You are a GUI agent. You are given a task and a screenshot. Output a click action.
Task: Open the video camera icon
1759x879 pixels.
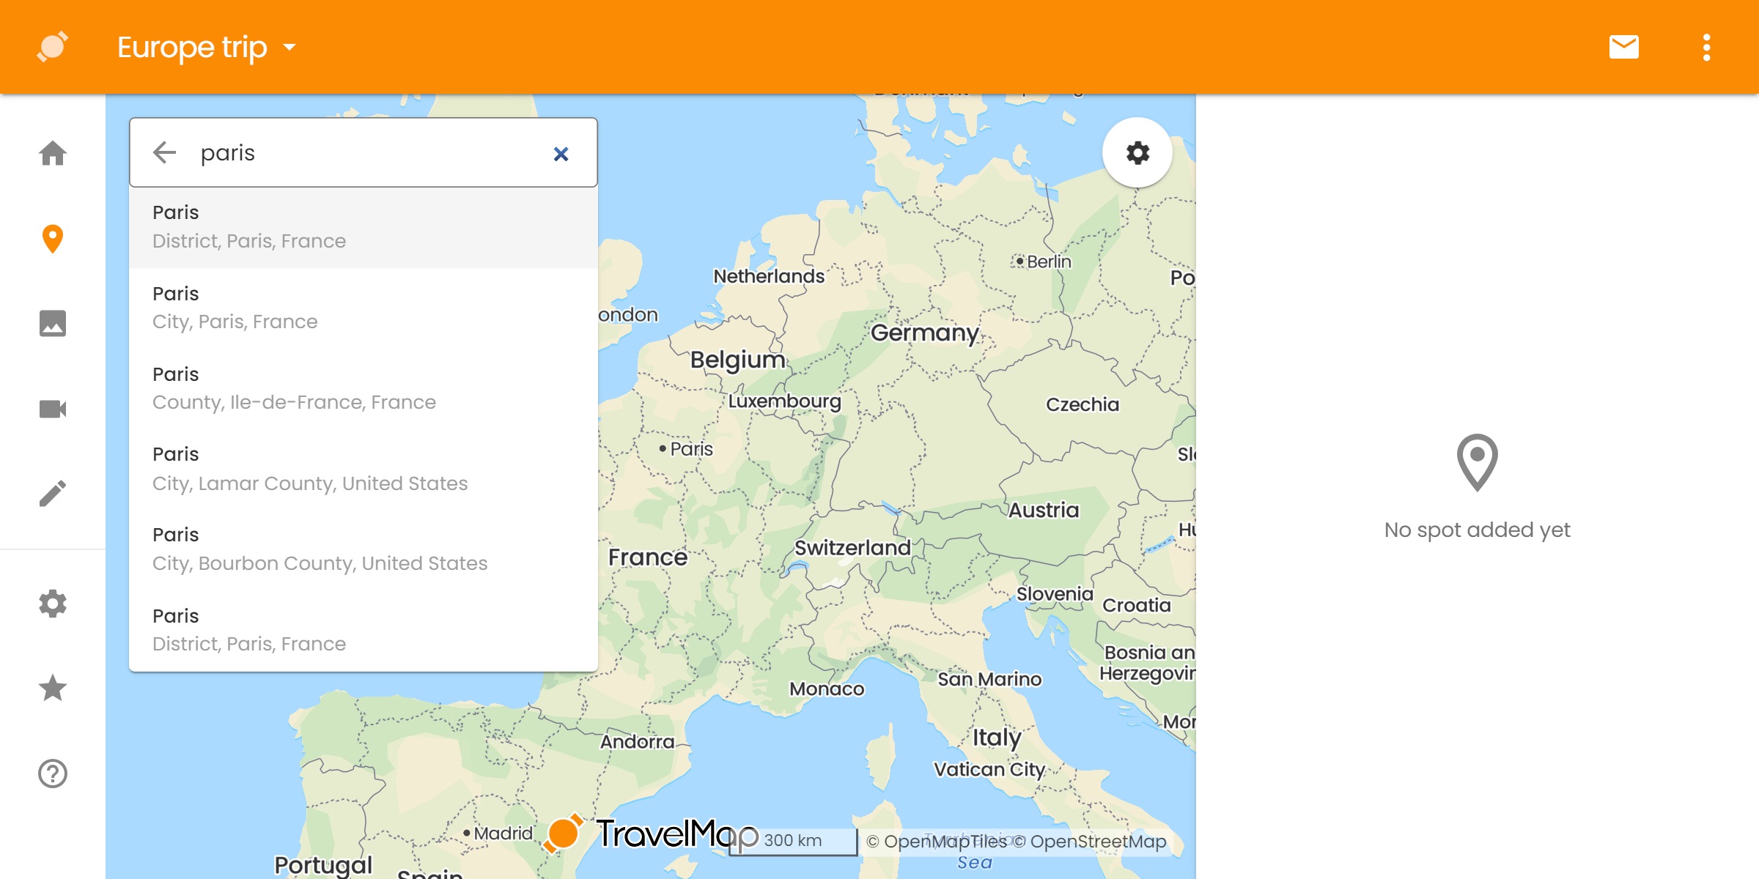(x=53, y=409)
